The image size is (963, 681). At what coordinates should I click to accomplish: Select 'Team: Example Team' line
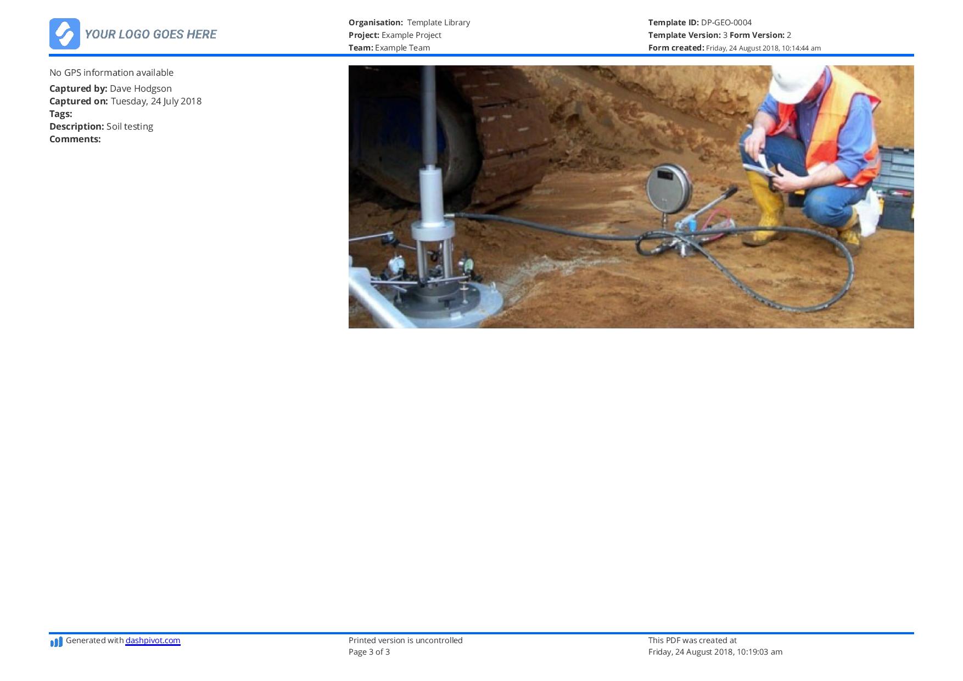point(389,48)
